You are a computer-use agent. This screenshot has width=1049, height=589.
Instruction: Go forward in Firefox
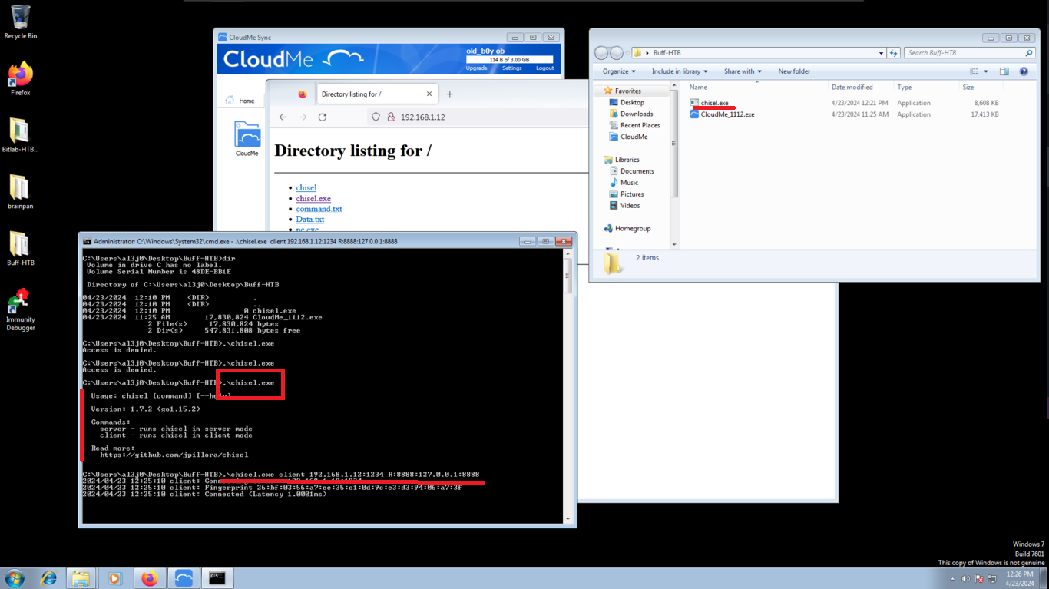click(x=303, y=117)
